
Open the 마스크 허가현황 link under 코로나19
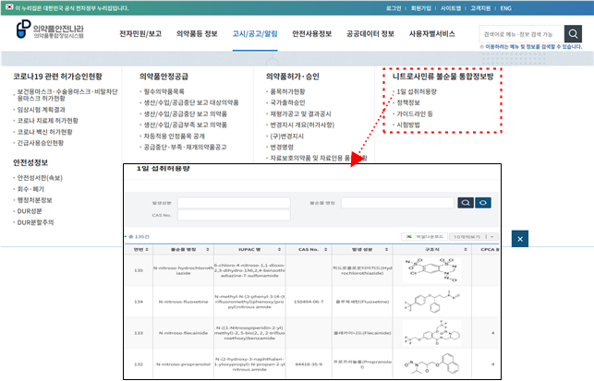(67, 95)
